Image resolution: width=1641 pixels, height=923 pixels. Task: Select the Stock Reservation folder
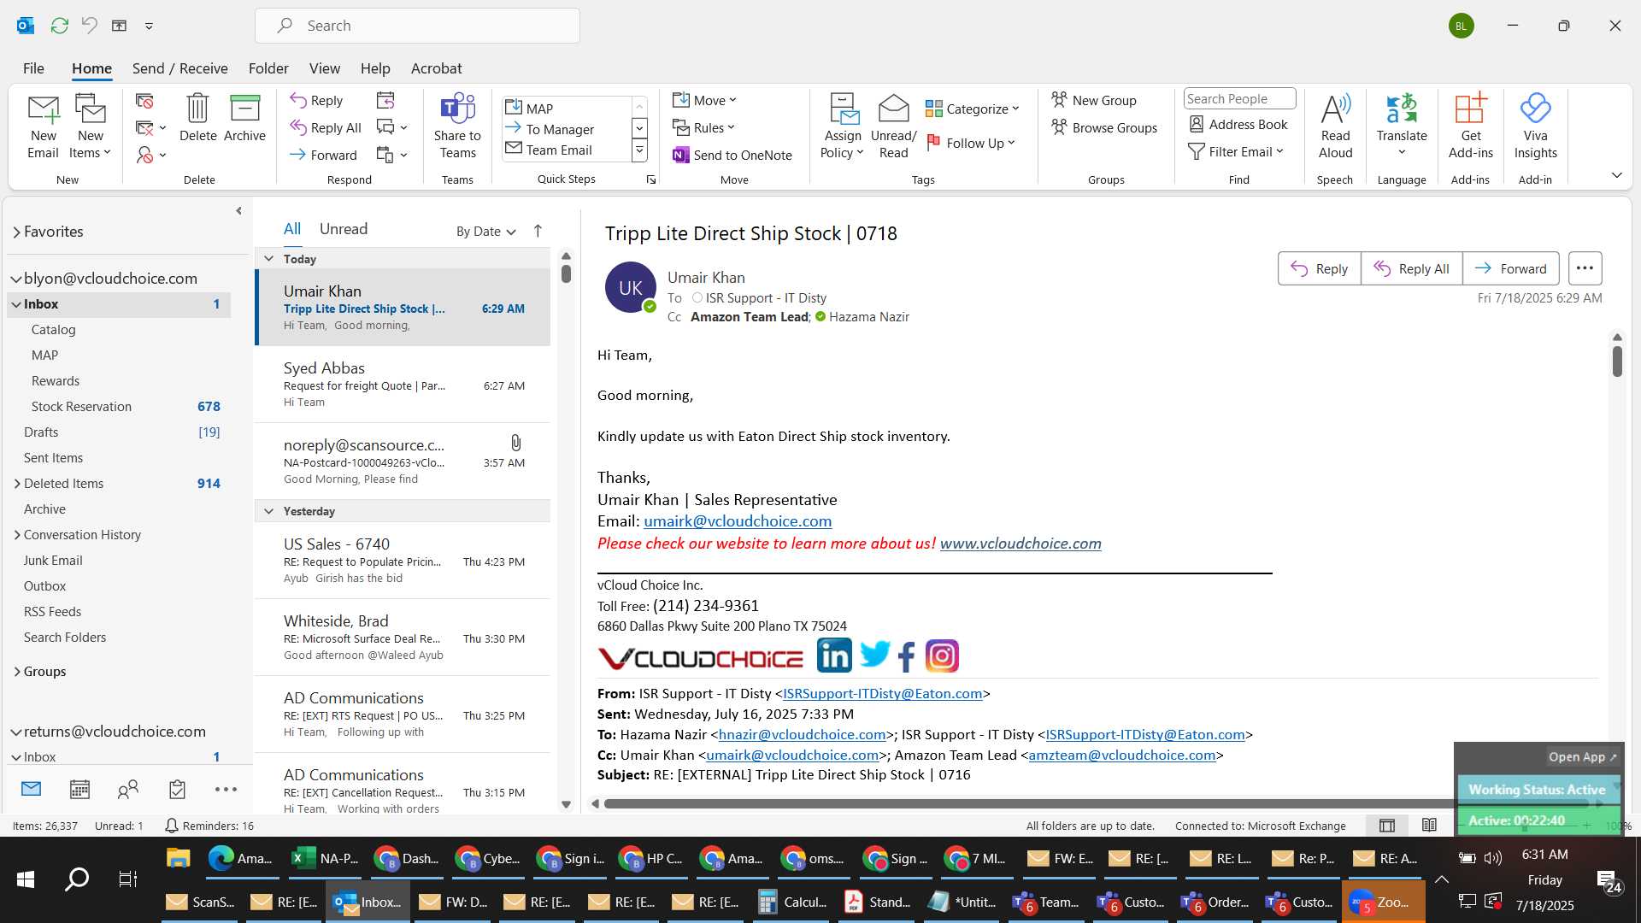coord(119,406)
